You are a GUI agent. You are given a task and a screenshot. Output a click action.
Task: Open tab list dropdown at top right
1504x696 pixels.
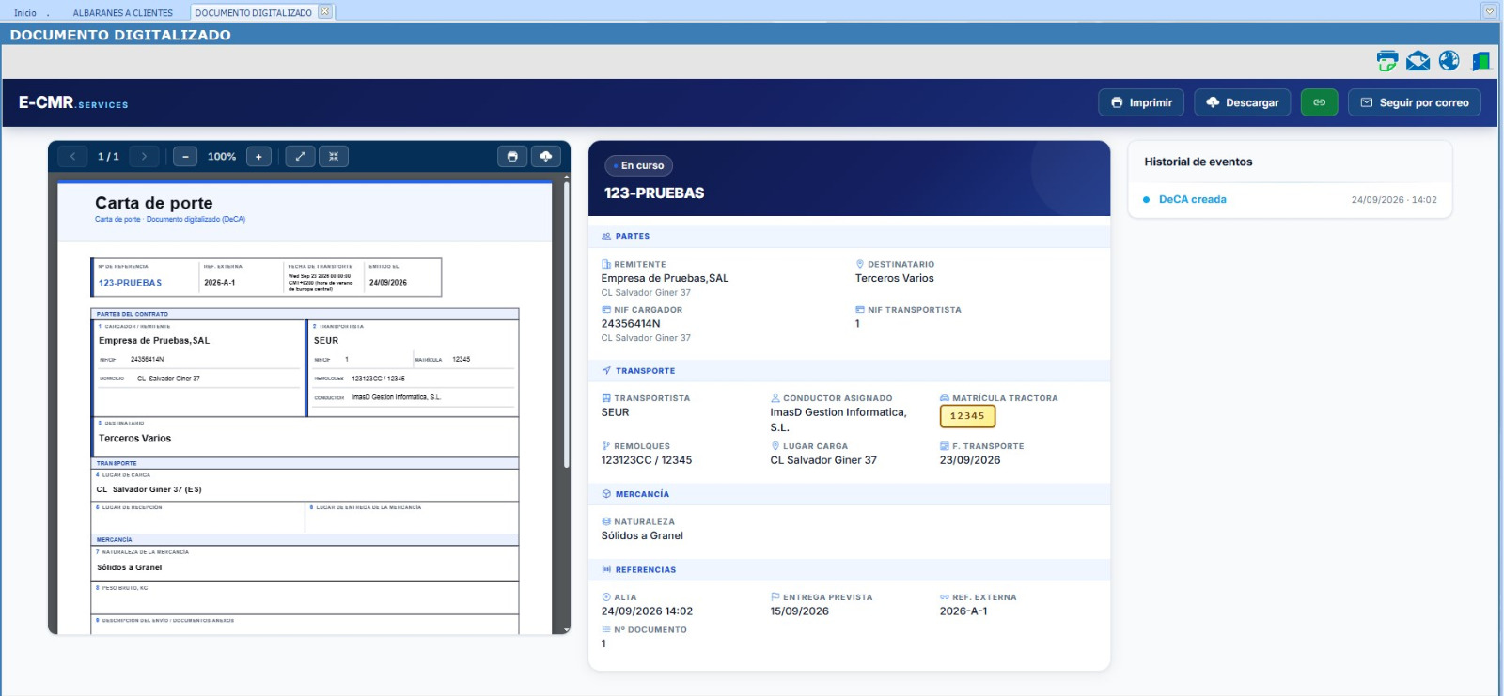point(1489,11)
